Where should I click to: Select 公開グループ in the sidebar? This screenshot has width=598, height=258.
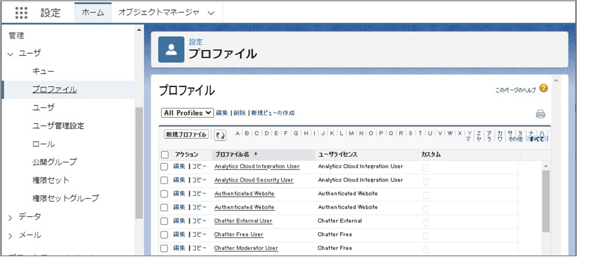54,162
